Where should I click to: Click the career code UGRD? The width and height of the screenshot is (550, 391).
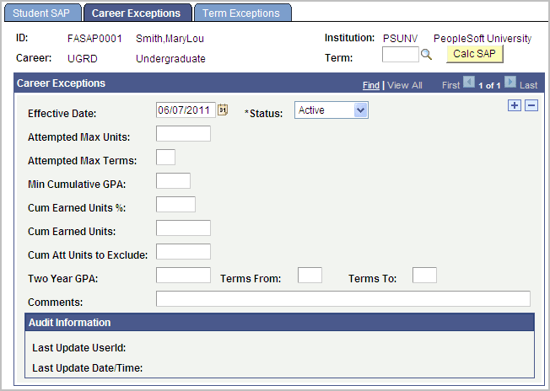(x=83, y=58)
